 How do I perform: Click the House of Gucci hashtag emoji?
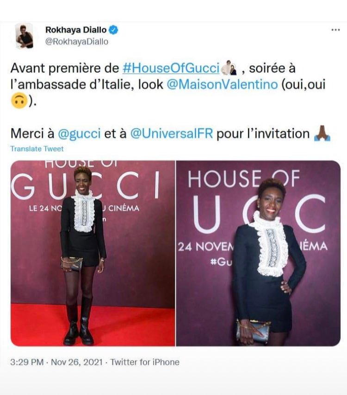pos(229,68)
